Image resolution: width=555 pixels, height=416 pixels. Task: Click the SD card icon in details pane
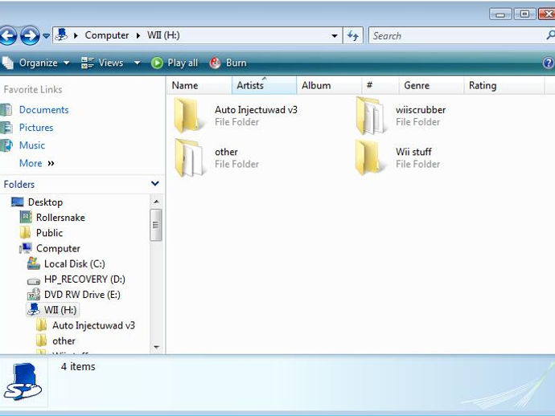[23, 381]
